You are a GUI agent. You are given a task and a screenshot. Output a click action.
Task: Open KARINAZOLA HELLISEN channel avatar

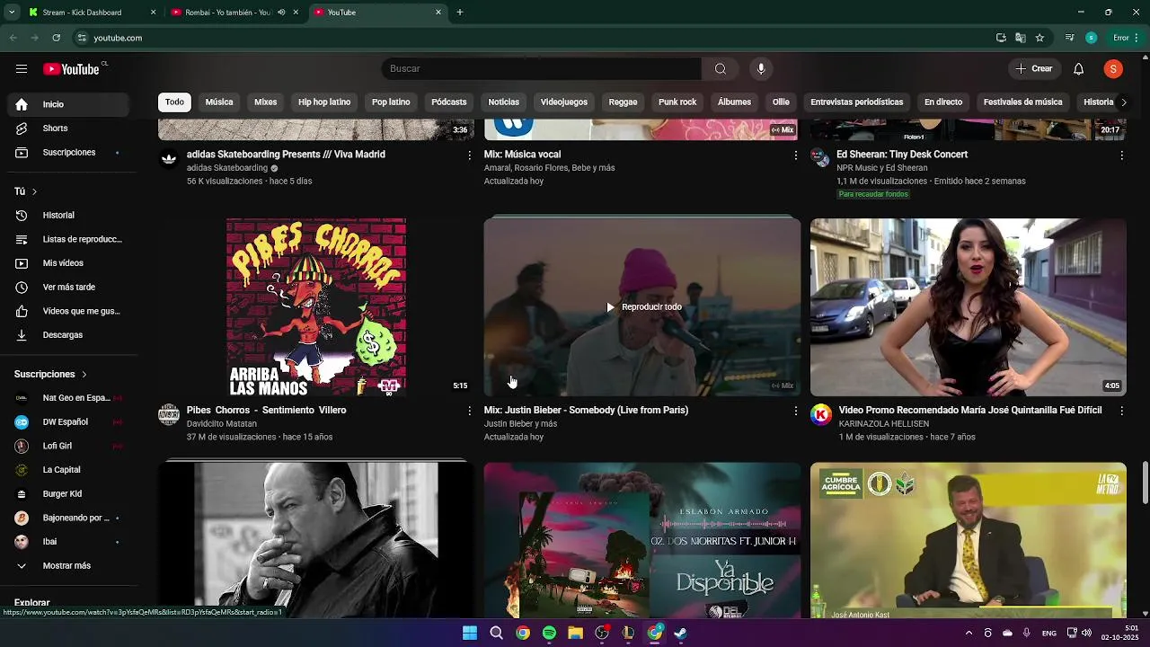(x=820, y=414)
